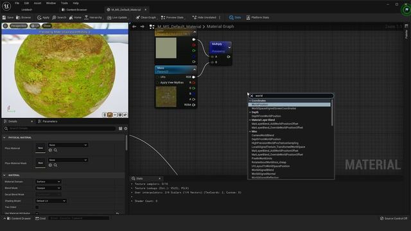Image resolution: width=411 pixels, height=231 pixels.
Task: Select the plane preview mesh icon
Action: coord(115,115)
